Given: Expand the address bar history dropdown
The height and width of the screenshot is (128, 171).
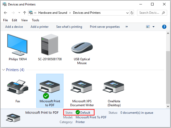Looking at the screenshot, I should pos(127,13).
